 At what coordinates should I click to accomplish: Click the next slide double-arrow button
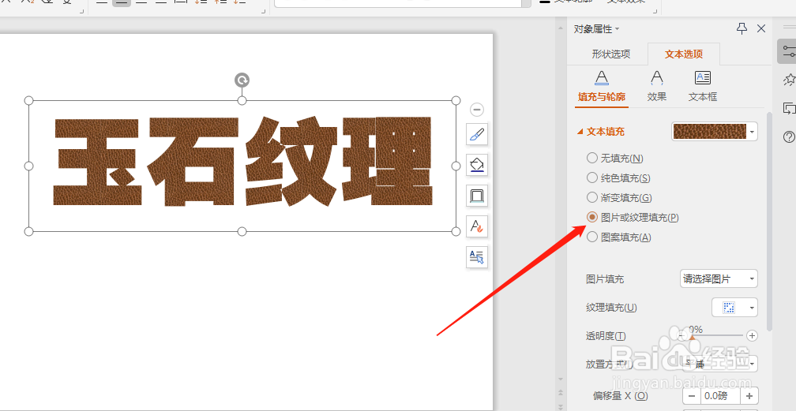click(x=561, y=405)
